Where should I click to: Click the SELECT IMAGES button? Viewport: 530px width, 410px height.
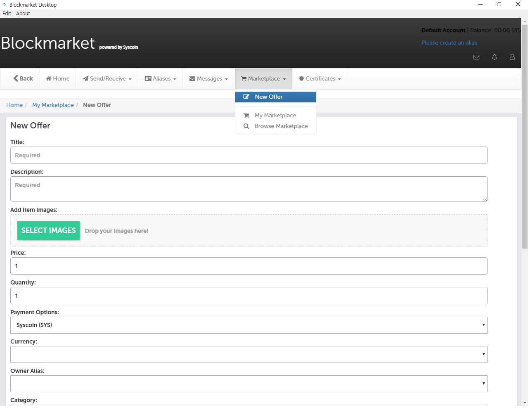(48, 230)
